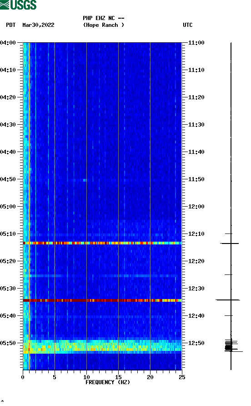Click the small cyan spot near 11:50 at 10 Hz

pyautogui.click(x=85, y=180)
